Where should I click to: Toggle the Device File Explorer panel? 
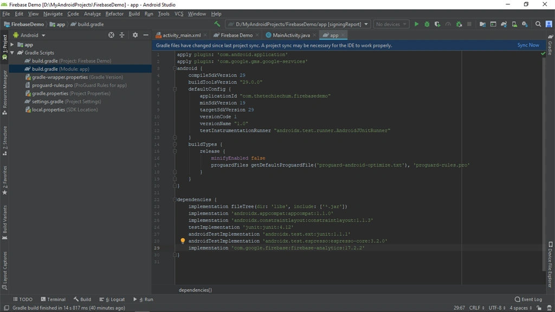pyautogui.click(x=551, y=264)
